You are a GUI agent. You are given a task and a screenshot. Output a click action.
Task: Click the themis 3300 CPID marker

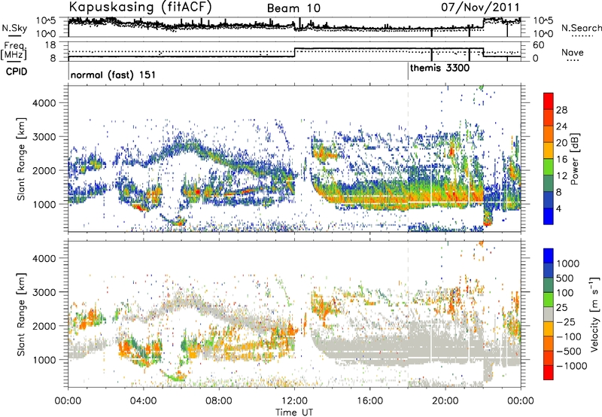(x=439, y=68)
